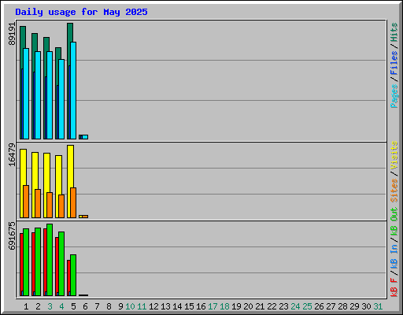The image size is (403, 315).
Task: Click day 29 on the x-axis
Action: [x=354, y=306]
